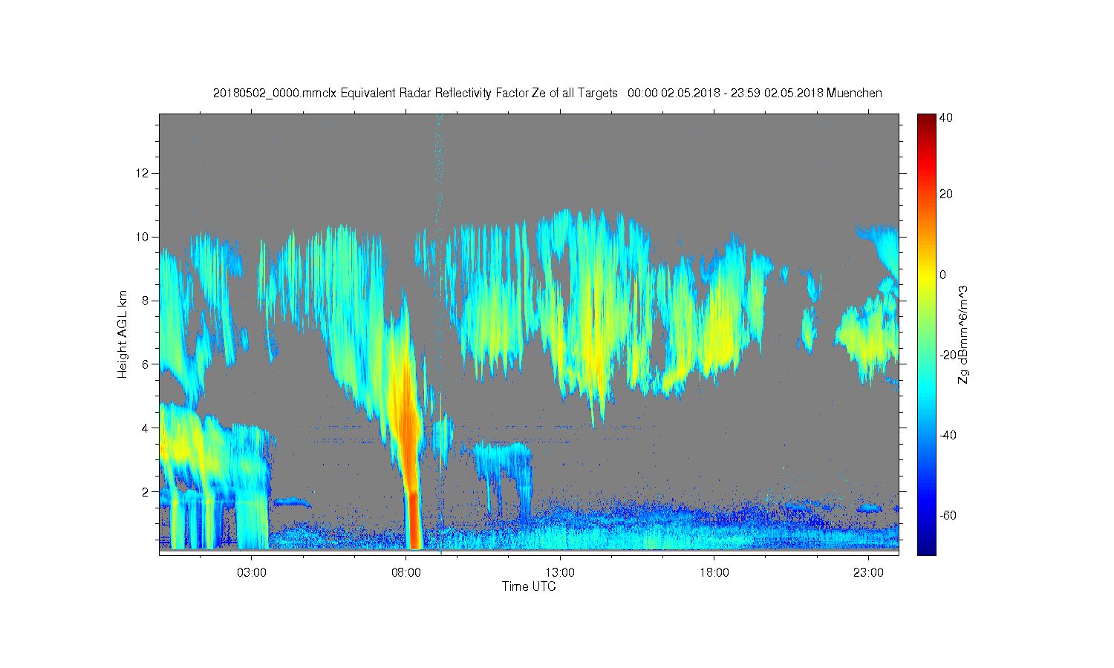Click the colorbar label '-60'
Image resolution: width=1114 pixels, height=668 pixels.
coord(948,516)
